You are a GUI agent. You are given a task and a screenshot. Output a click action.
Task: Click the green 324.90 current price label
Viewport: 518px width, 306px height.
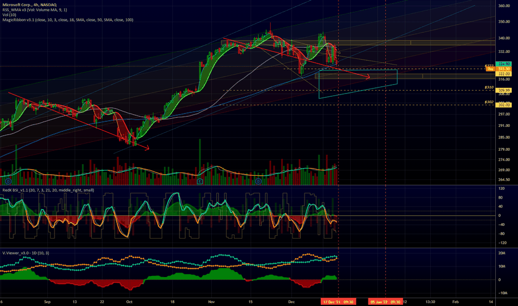[x=504, y=64]
